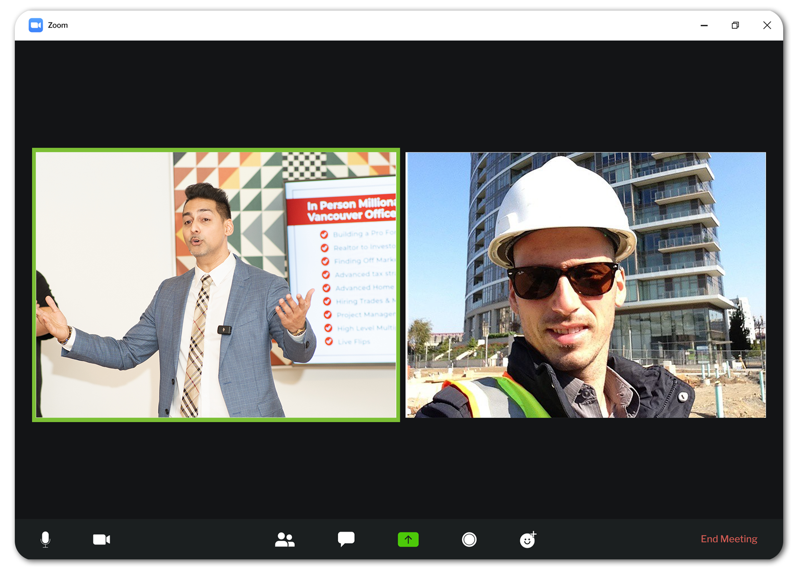This screenshot has width=798, height=570.
Task: Close the Zoom window
Action: tap(767, 25)
